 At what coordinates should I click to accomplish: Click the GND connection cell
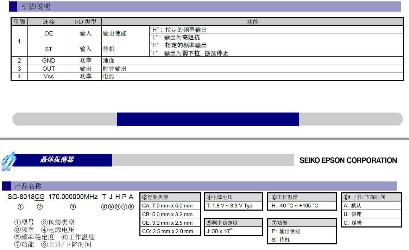pos(49,60)
